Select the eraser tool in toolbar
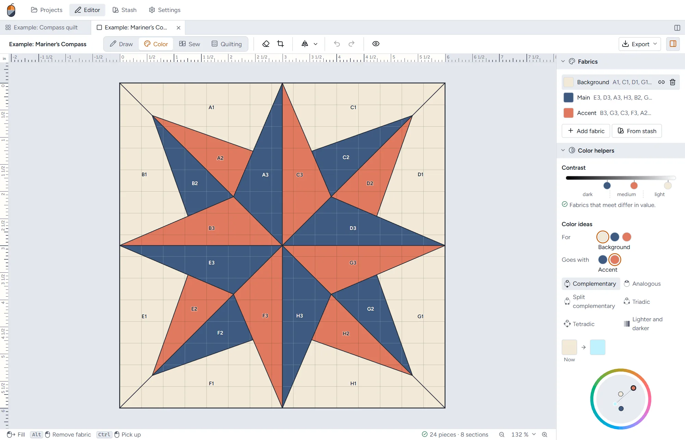The image size is (685, 440). (x=266, y=44)
